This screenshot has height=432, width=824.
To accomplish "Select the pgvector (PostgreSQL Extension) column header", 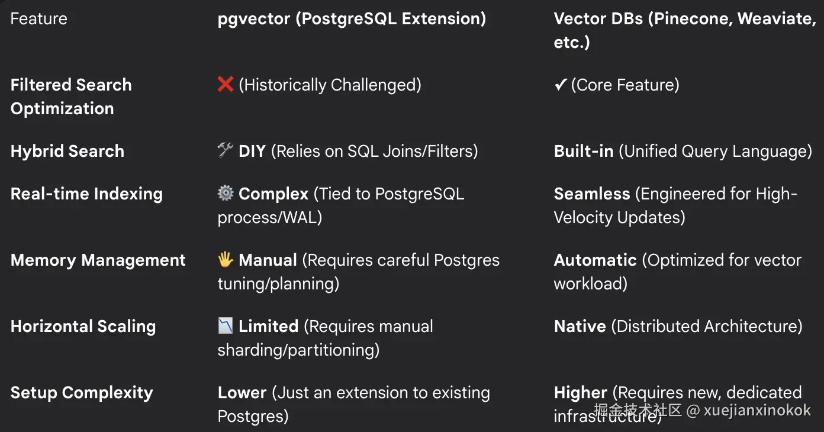I will point(352,19).
